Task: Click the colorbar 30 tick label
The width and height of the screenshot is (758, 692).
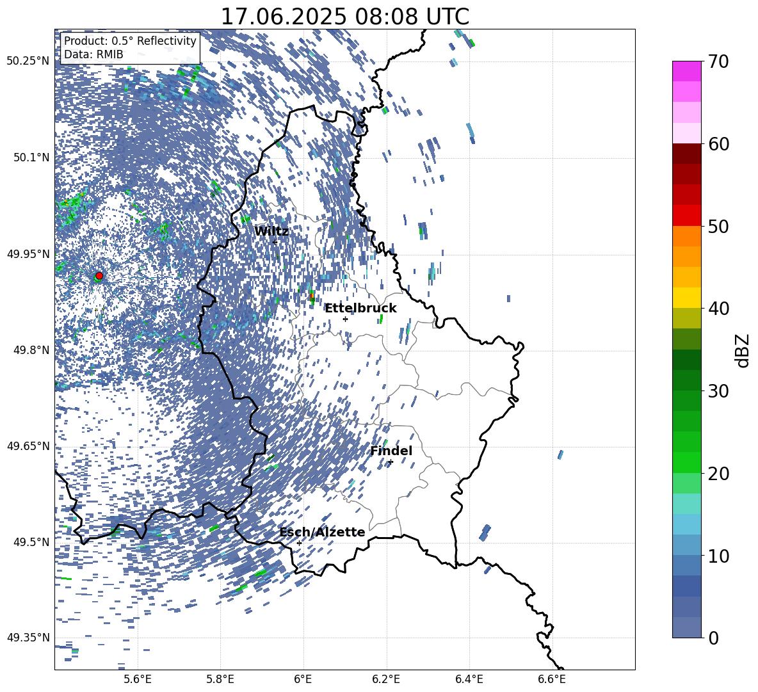Action: 718,391
